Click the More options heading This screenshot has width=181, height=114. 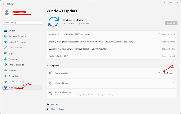tap(53, 66)
